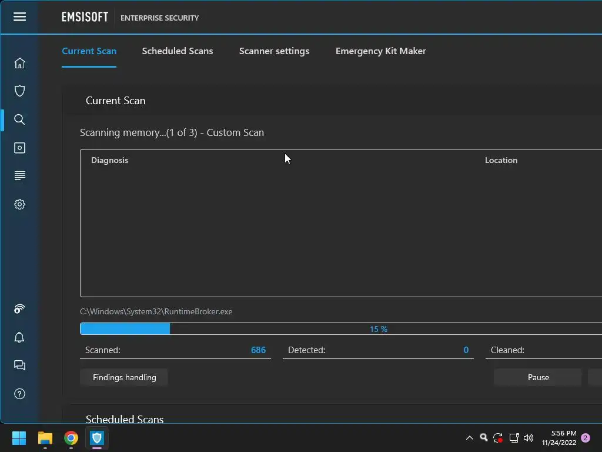Viewport: 602px width, 452px height.
Task: Open the Quarantine icon in sidebar
Action: click(x=19, y=148)
